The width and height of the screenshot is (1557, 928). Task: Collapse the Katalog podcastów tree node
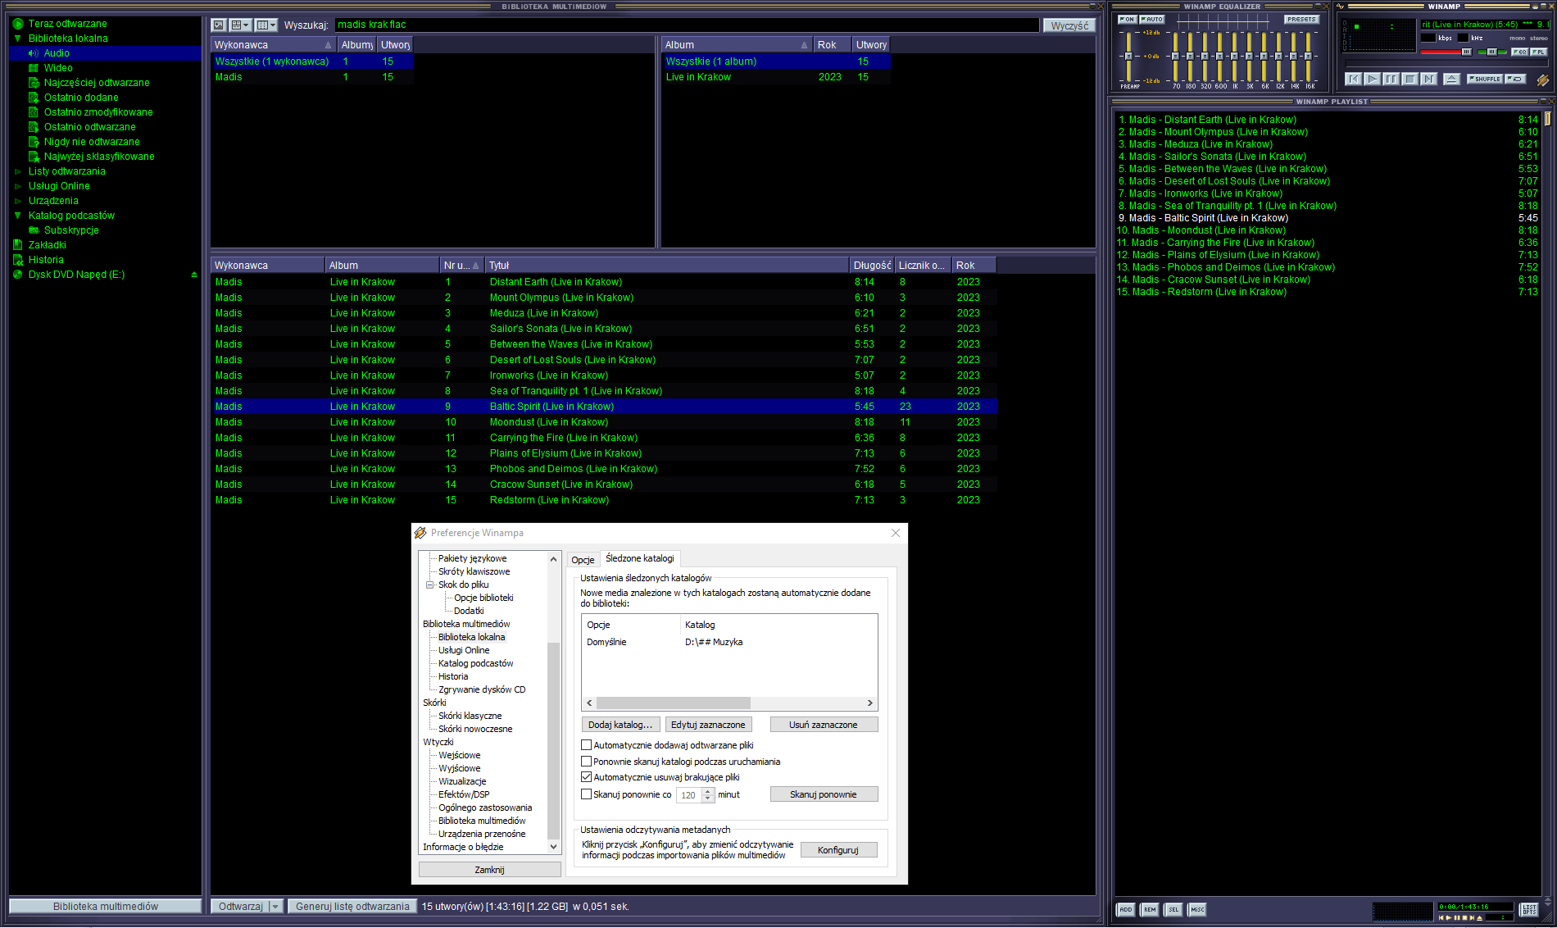[x=18, y=216]
